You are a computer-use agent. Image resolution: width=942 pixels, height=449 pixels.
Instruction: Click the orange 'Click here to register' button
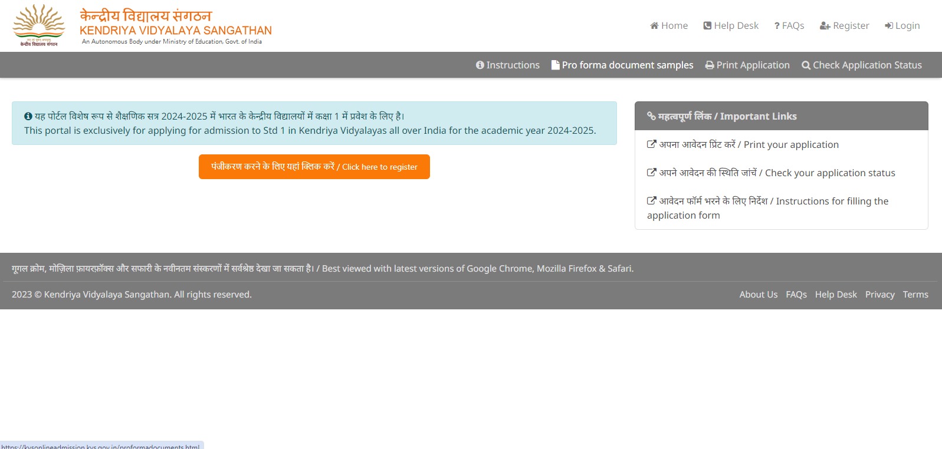314,167
